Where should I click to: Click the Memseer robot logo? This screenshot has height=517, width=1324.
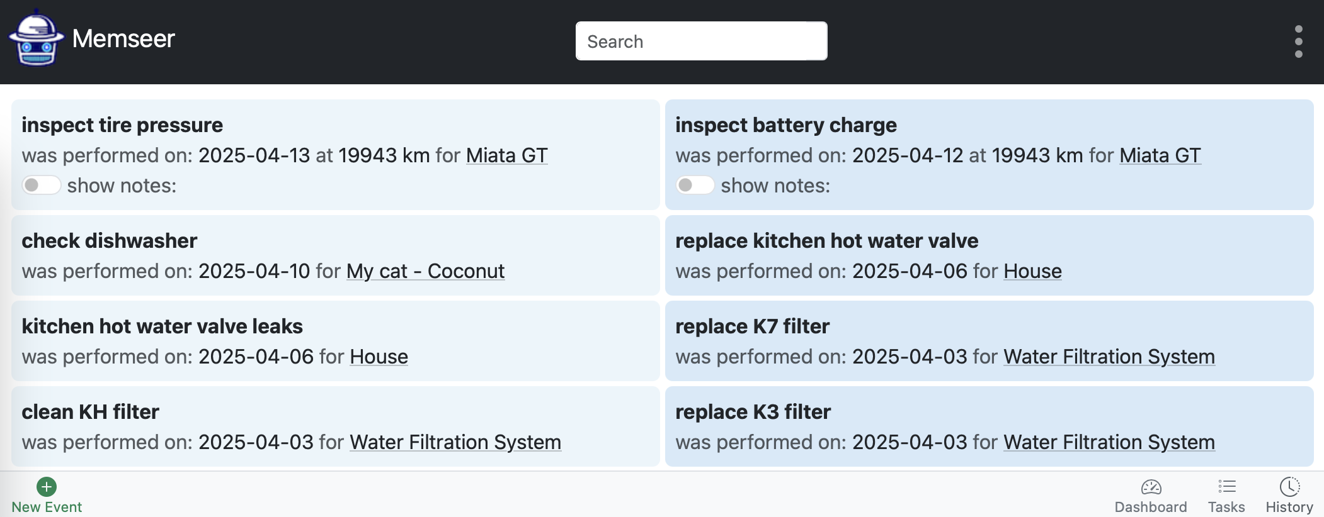(37, 38)
